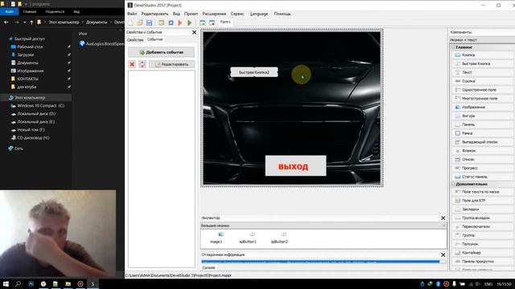Select the Поле текста по маске component
This screenshot has width=515, height=289.
coord(483,192)
